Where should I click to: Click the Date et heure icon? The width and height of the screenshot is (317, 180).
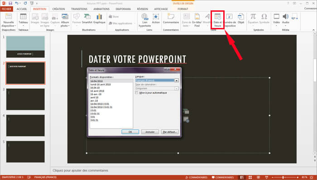point(217,17)
